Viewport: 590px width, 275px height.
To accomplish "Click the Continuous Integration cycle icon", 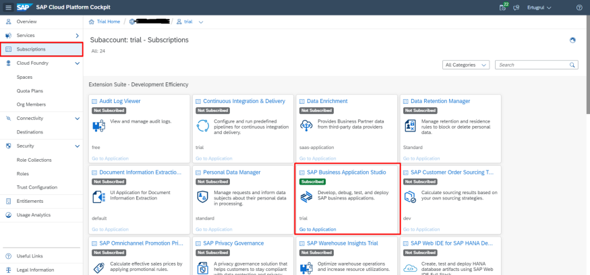I will tap(203, 125).
